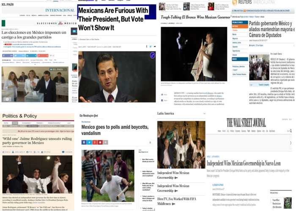This screenshot has width=296, height=211.
Task: Share Washington Post article on Google Plus
Action: pos(95,142)
